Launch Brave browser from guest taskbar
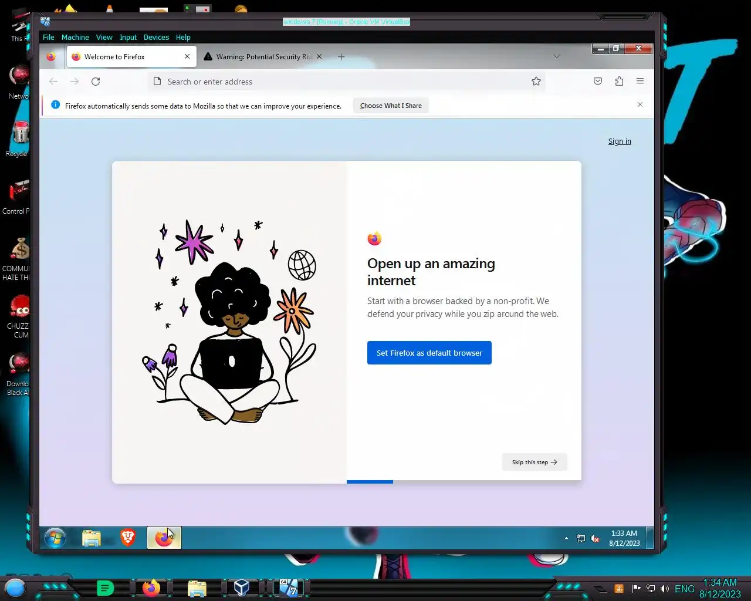 click(128, 537)
